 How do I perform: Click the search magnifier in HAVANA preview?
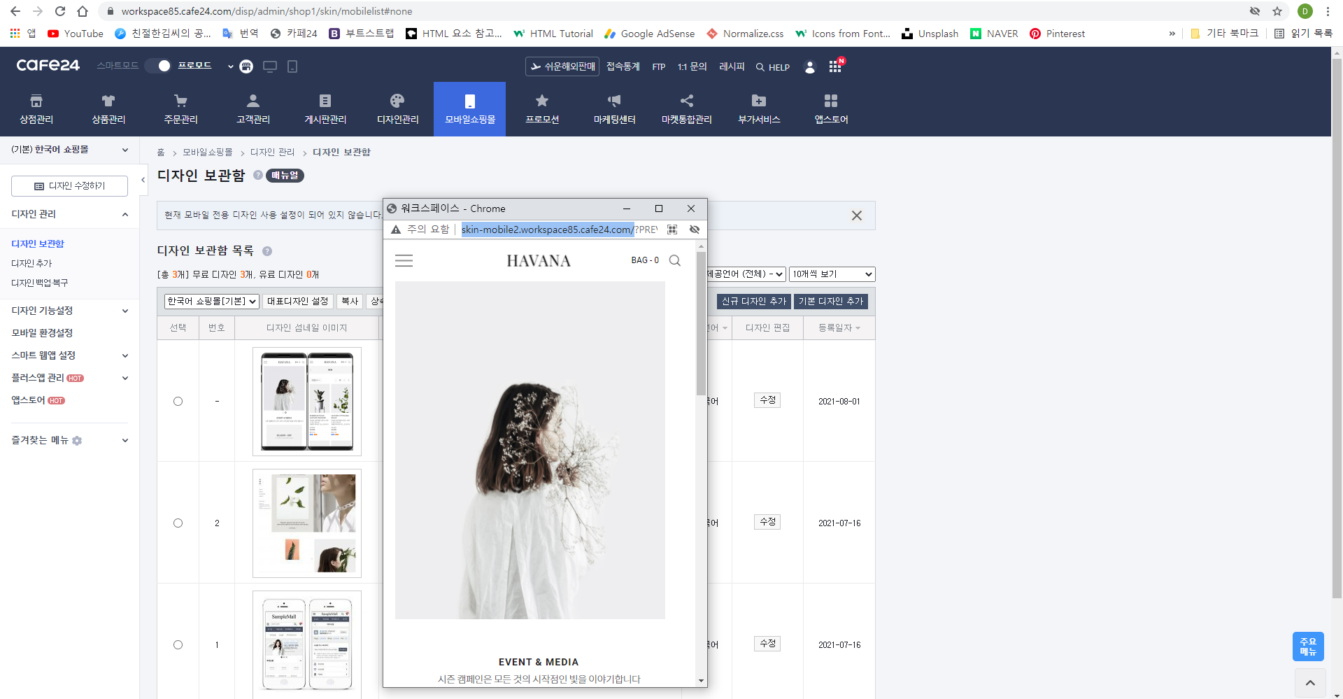point(675,260)
